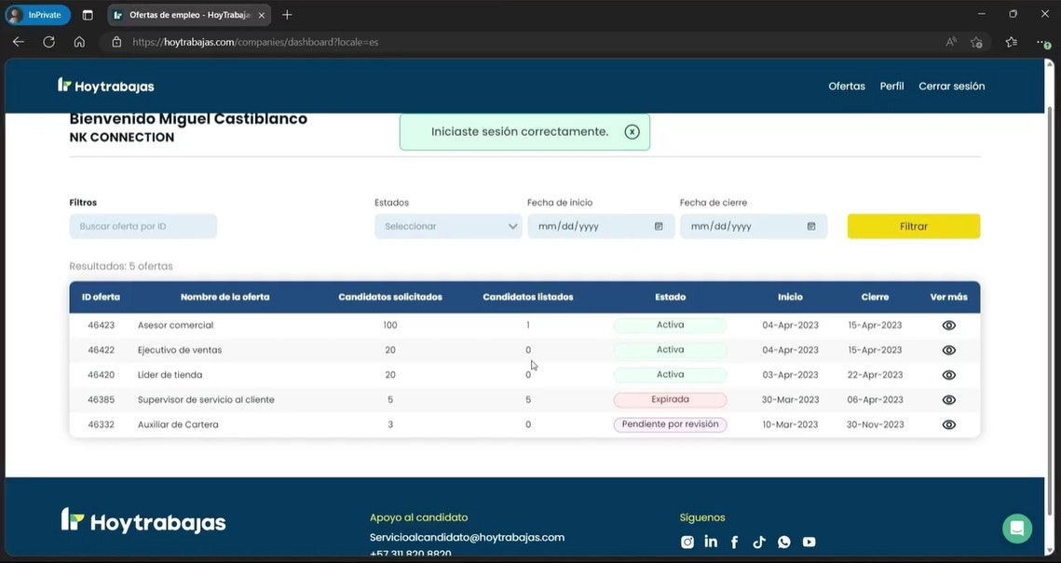1061x563 pixels.
Task: Click the Facebook icon in the footer
Action: pyautogui.click(x=734, y=542)
